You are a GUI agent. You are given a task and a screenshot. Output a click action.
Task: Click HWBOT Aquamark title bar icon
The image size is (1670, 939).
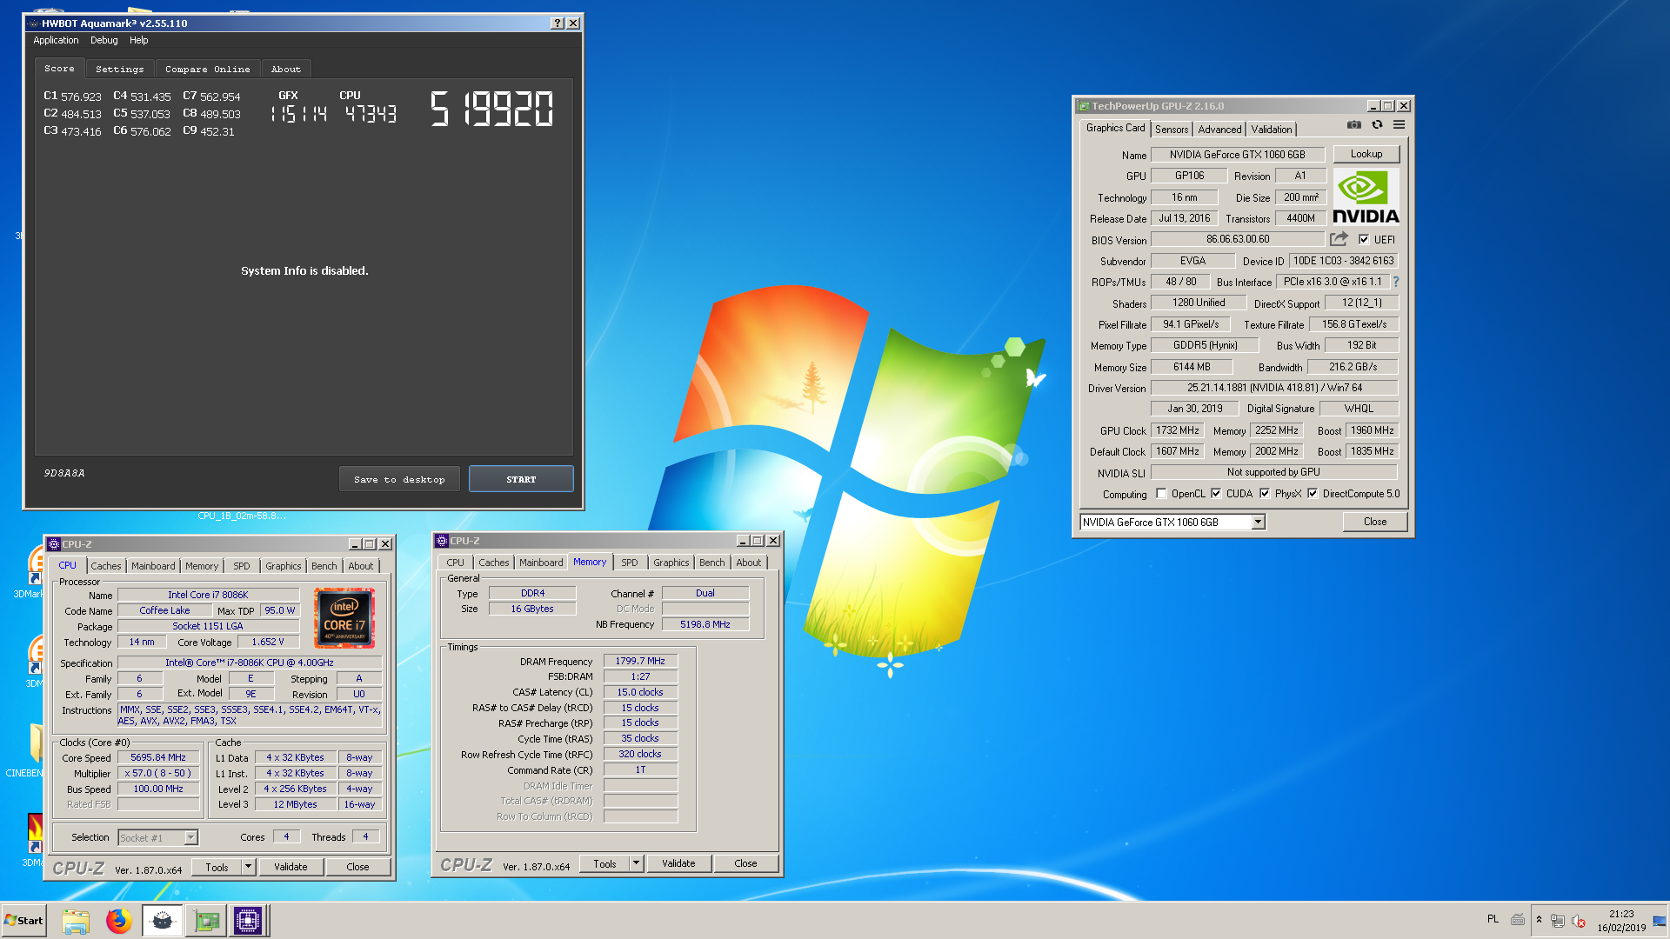pyautogui.click(x=34, y=23)
